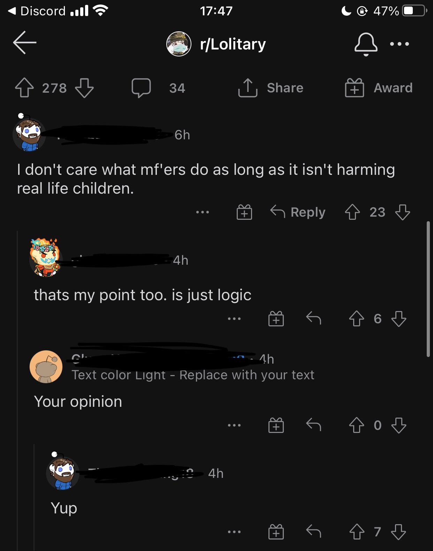Give an Award to the post
Viewport: 433px width, 551px height.
pyautogui.click(x=379, y=88)
